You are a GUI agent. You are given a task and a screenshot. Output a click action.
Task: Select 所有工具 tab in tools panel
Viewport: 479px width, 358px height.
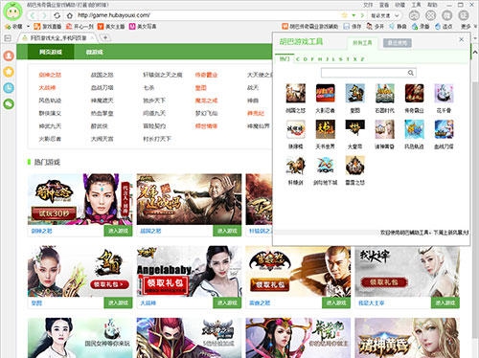pyautogui.click(x=362, y=43)
